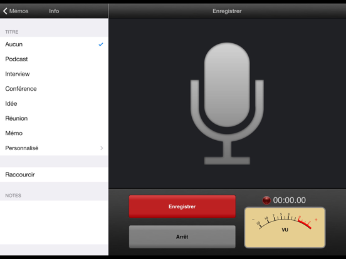Click the TITRE section label

[x=12, y=32]
